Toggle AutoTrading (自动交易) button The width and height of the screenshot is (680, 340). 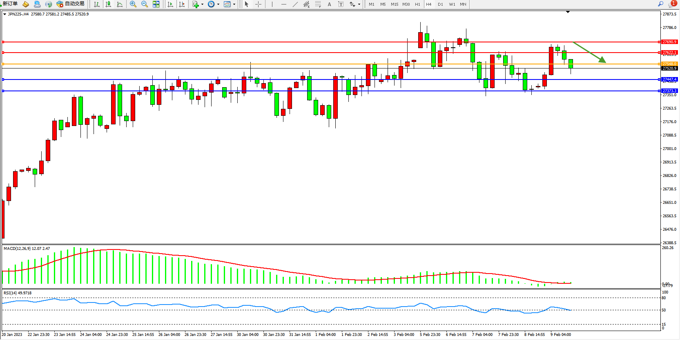71,4
